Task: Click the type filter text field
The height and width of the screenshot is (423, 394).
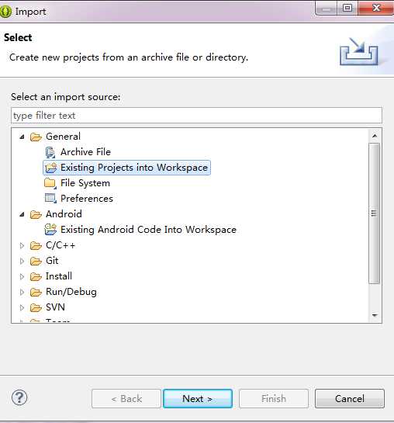Action: tap(196, 116)
